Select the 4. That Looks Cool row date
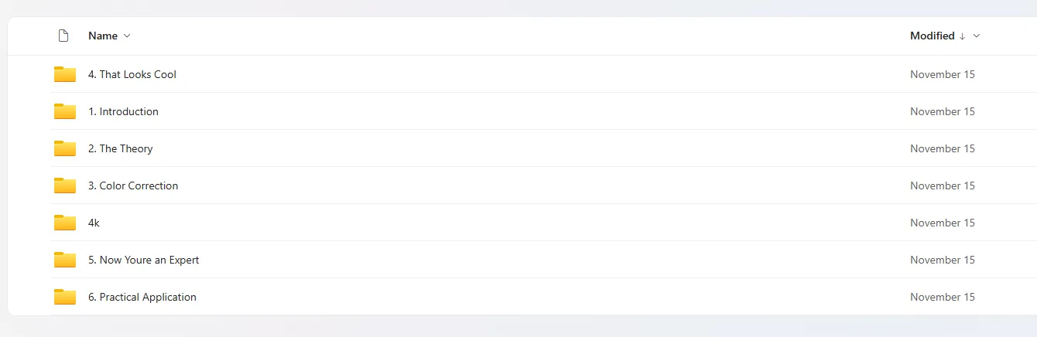Screen dimensions: 1037x337 942,74
